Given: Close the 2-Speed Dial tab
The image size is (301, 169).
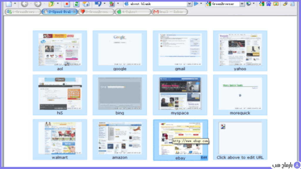Looking at the screenshot, I should (74, 12).
